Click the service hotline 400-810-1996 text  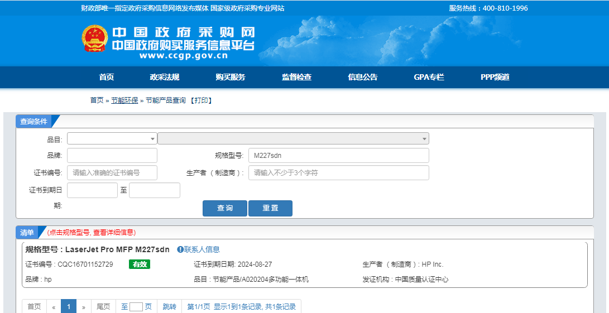click(505, 8)
